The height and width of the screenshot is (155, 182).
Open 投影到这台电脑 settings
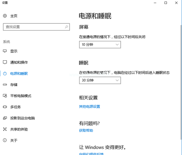(22, 118)
